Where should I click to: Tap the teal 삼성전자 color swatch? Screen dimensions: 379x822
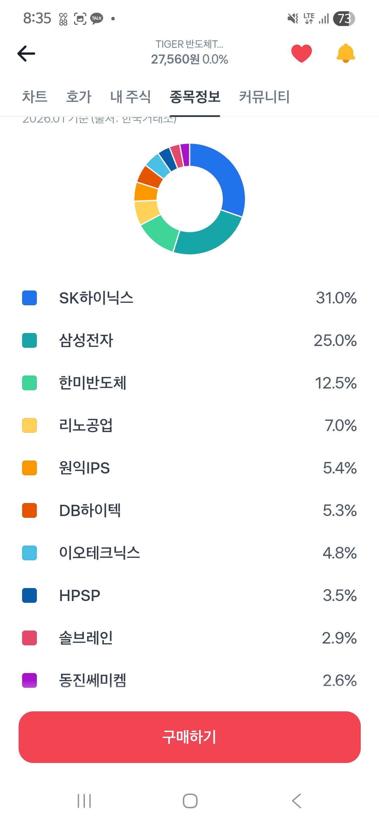[x=29, y=340]
